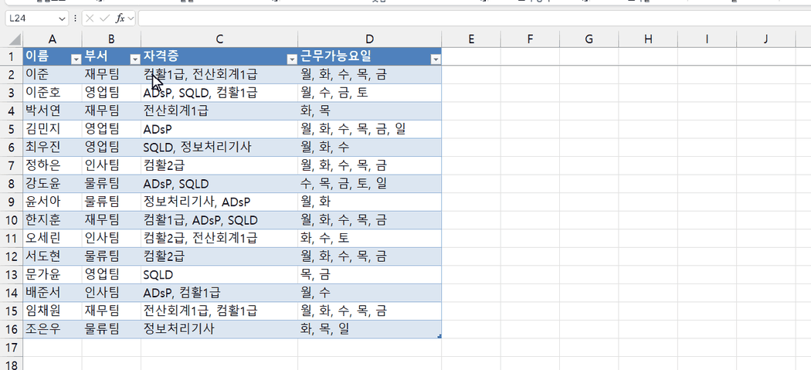Screen dimensions: 811x370
Task: Open the 자격증 column filter dropdown
Action: (x=291, y=59)
